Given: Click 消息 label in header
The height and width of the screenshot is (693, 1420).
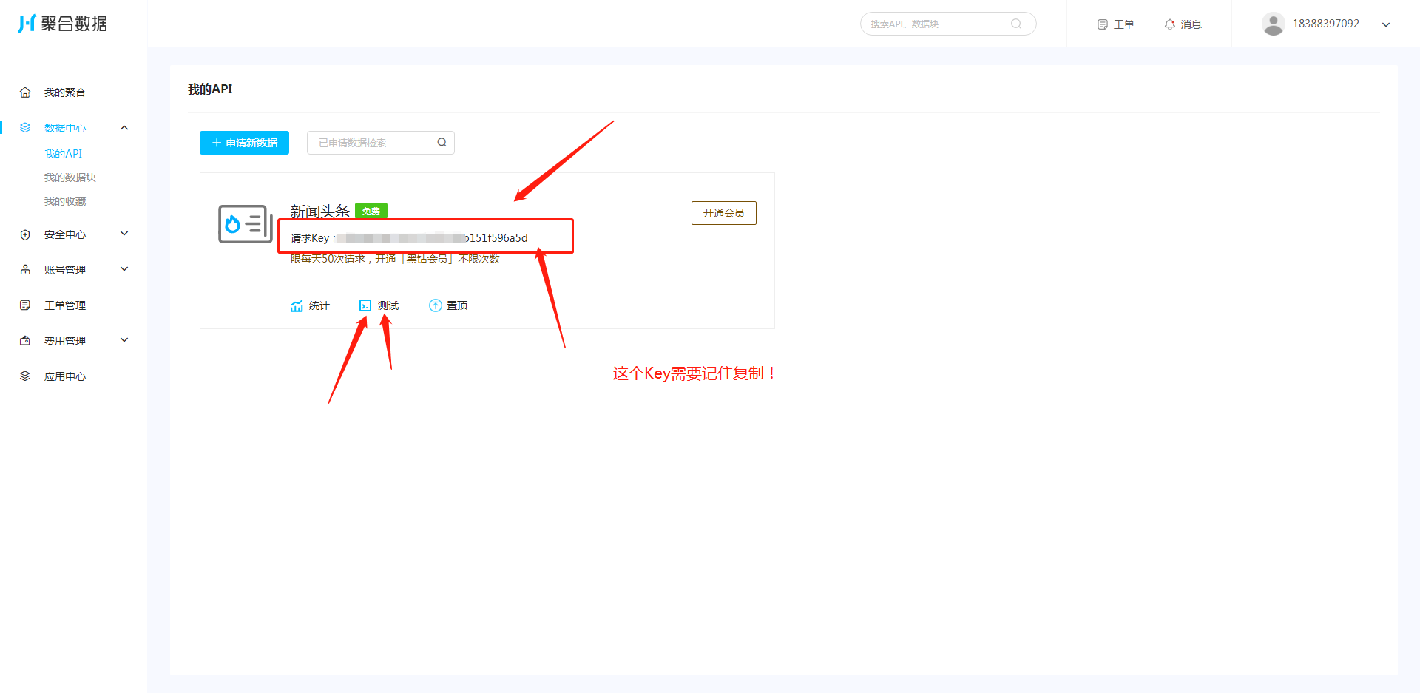Looking at the screenshot, I should pos(1191,24).
